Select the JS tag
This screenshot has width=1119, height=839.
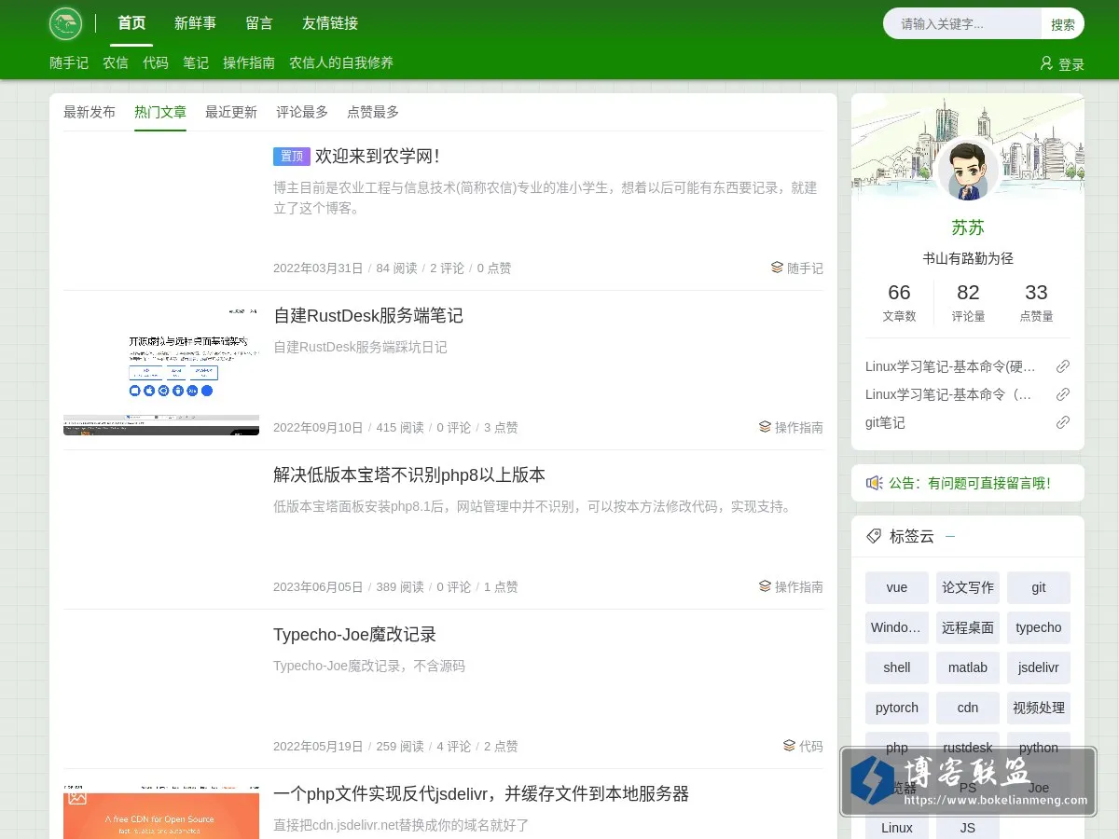pos(968,827)
